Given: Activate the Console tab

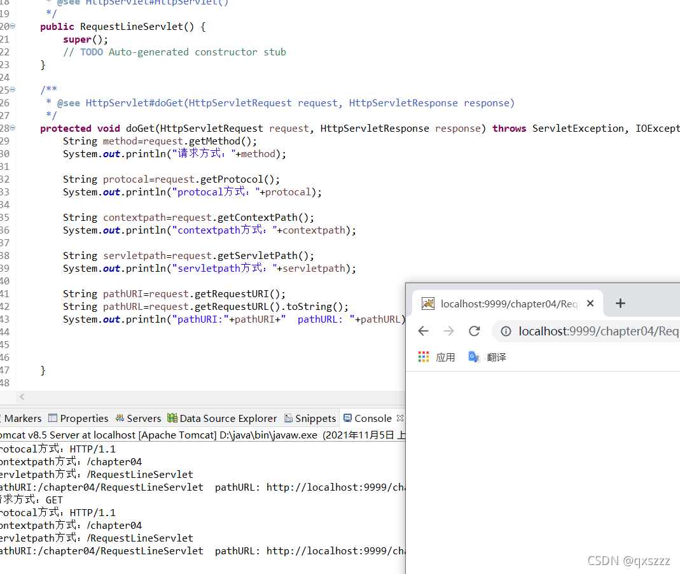Looking at the screenshot, I should tap(368, 418).
